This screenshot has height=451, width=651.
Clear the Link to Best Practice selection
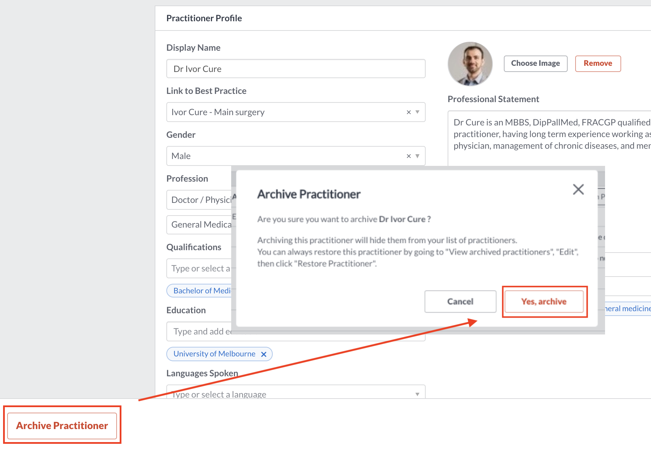pyautogui.click(x=409, y=112)
